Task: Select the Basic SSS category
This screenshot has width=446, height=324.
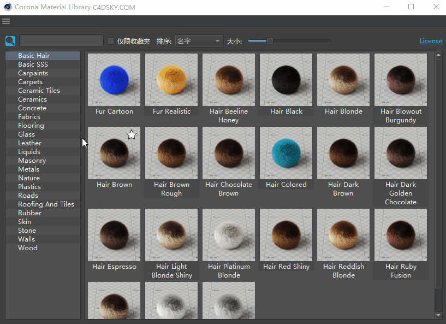Action: (43, 64)
